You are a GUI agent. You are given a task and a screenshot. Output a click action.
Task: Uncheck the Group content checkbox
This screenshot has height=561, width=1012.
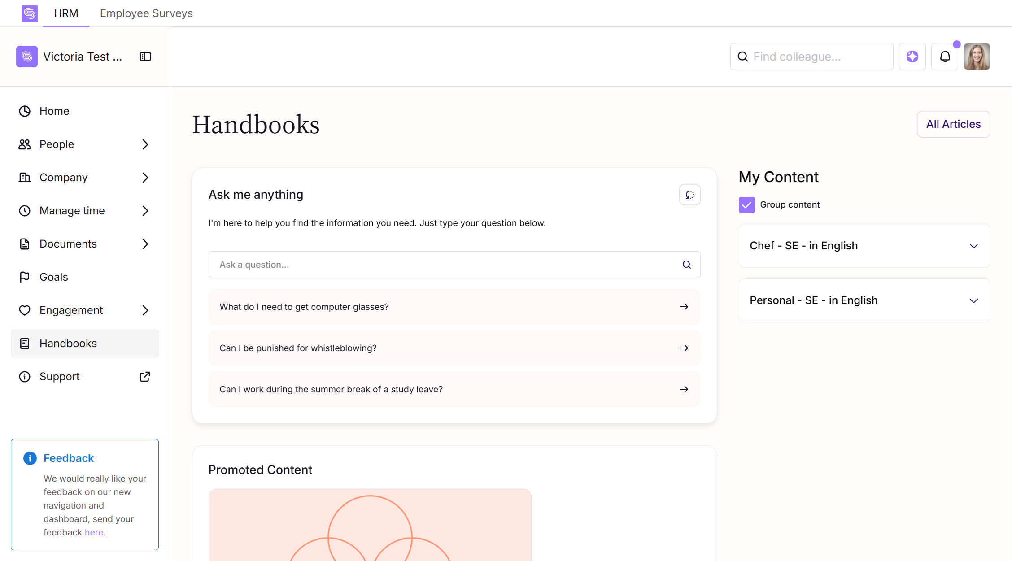point(746,205)
